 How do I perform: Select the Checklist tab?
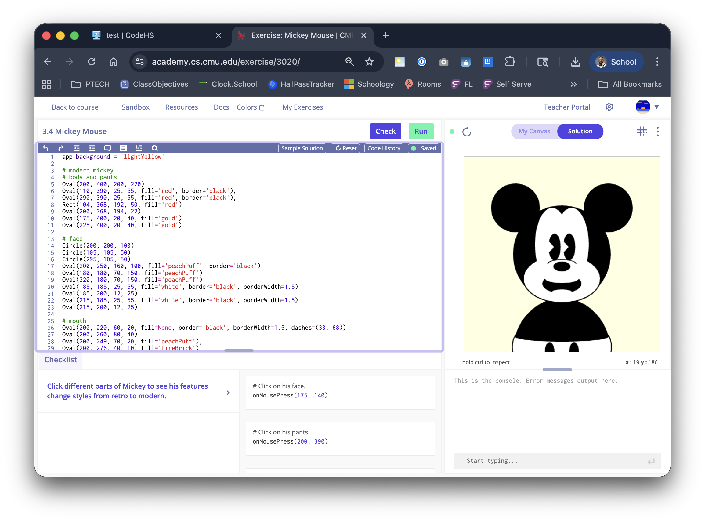click(61, 360)
